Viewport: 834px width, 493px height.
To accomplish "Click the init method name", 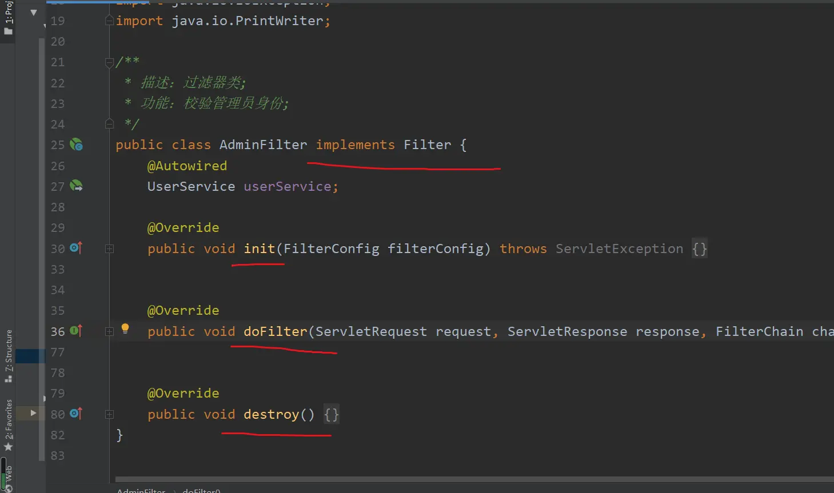I will [x=260, y=248].
